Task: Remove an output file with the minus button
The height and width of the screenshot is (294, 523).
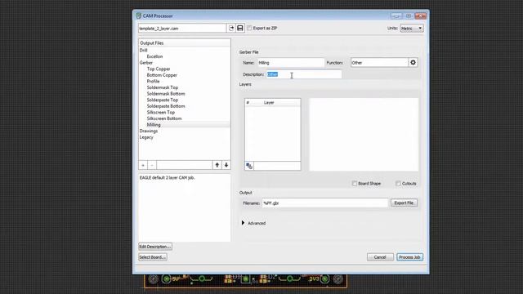Action: [152, 165]
